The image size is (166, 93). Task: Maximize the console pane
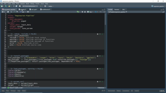coord(163,10)
